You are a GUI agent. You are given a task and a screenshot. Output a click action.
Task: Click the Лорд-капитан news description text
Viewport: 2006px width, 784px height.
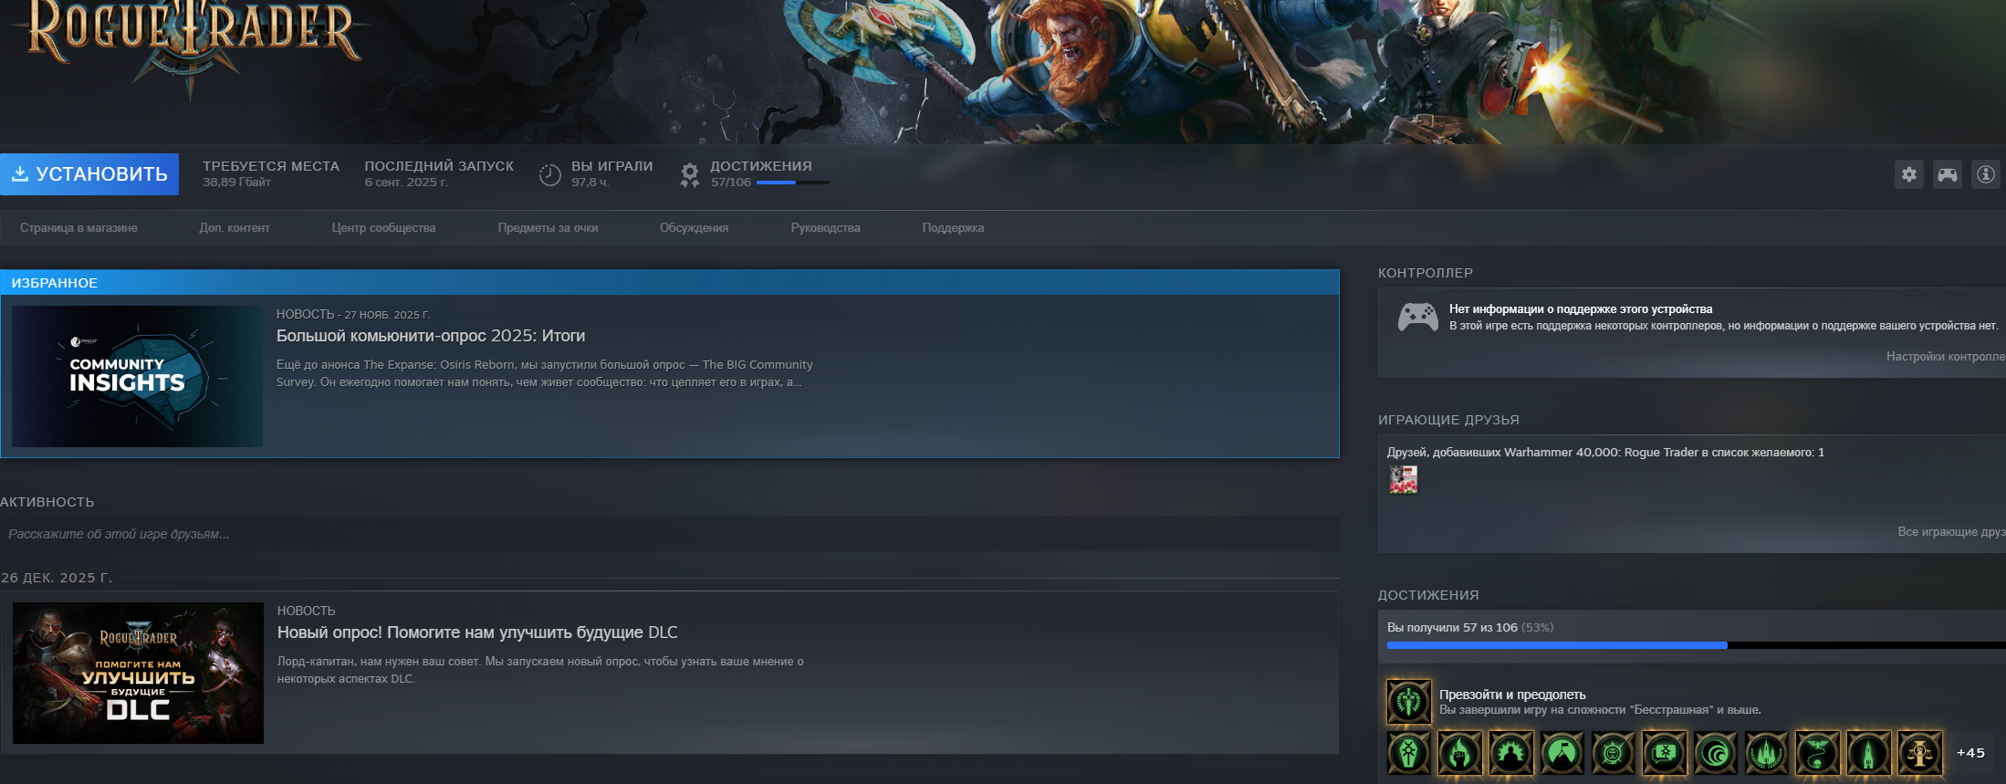click(x=540, y=670)
